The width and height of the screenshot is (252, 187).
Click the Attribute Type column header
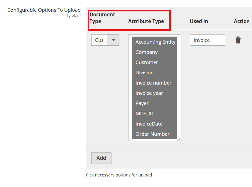146,21
